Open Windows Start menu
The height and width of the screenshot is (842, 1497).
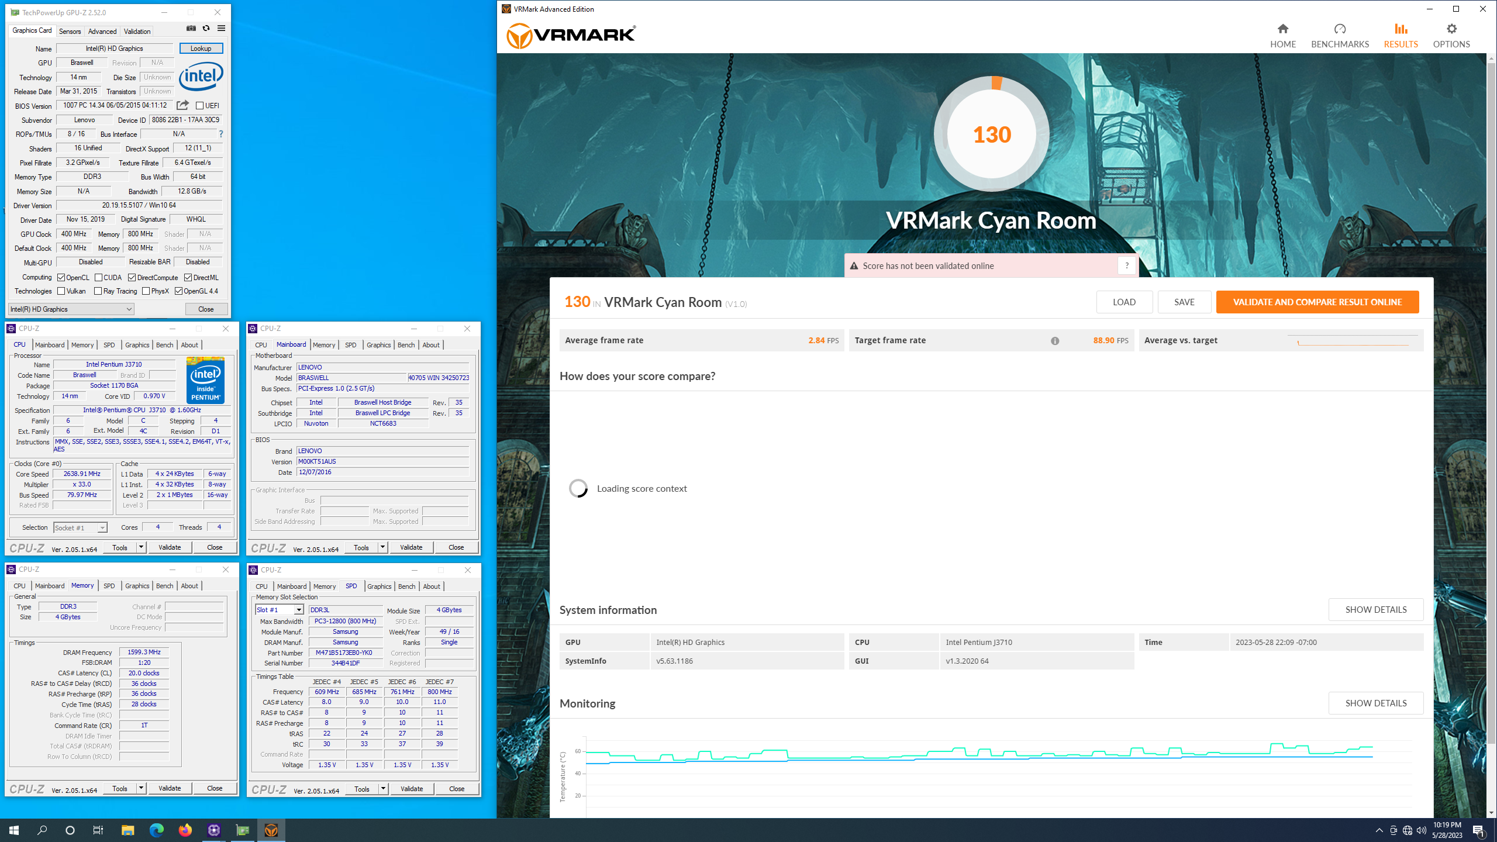pos(14,830)
